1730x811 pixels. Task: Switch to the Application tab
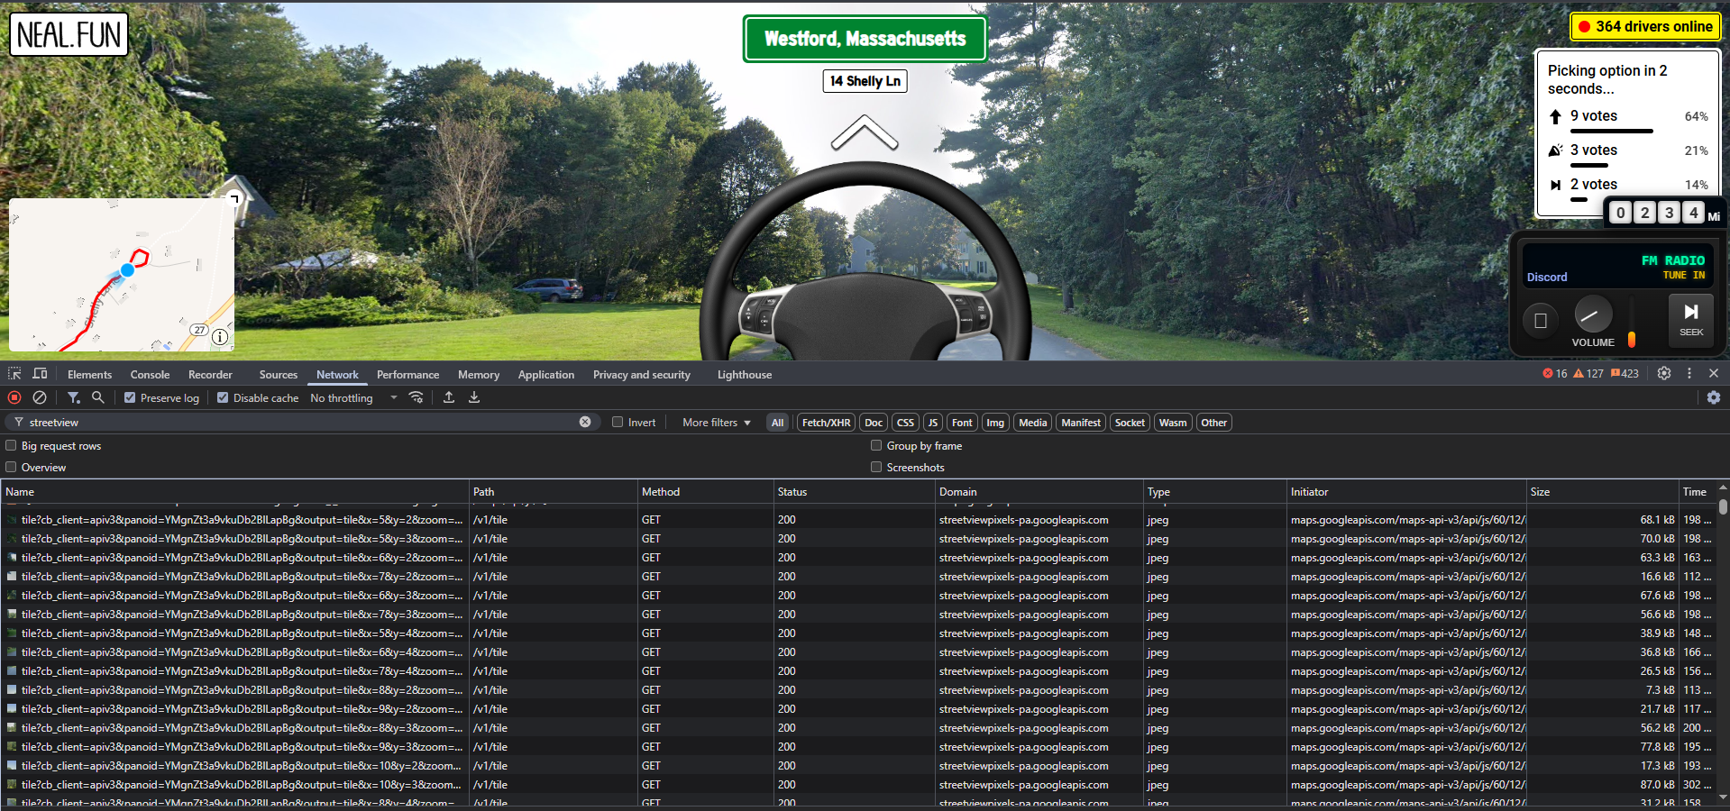coord(545,374)
